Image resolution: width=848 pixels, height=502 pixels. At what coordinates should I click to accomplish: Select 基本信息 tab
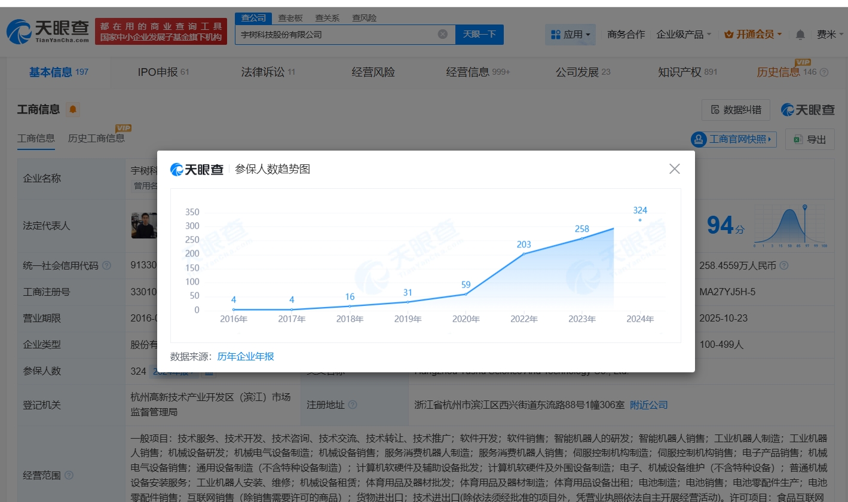click(59, 72)
